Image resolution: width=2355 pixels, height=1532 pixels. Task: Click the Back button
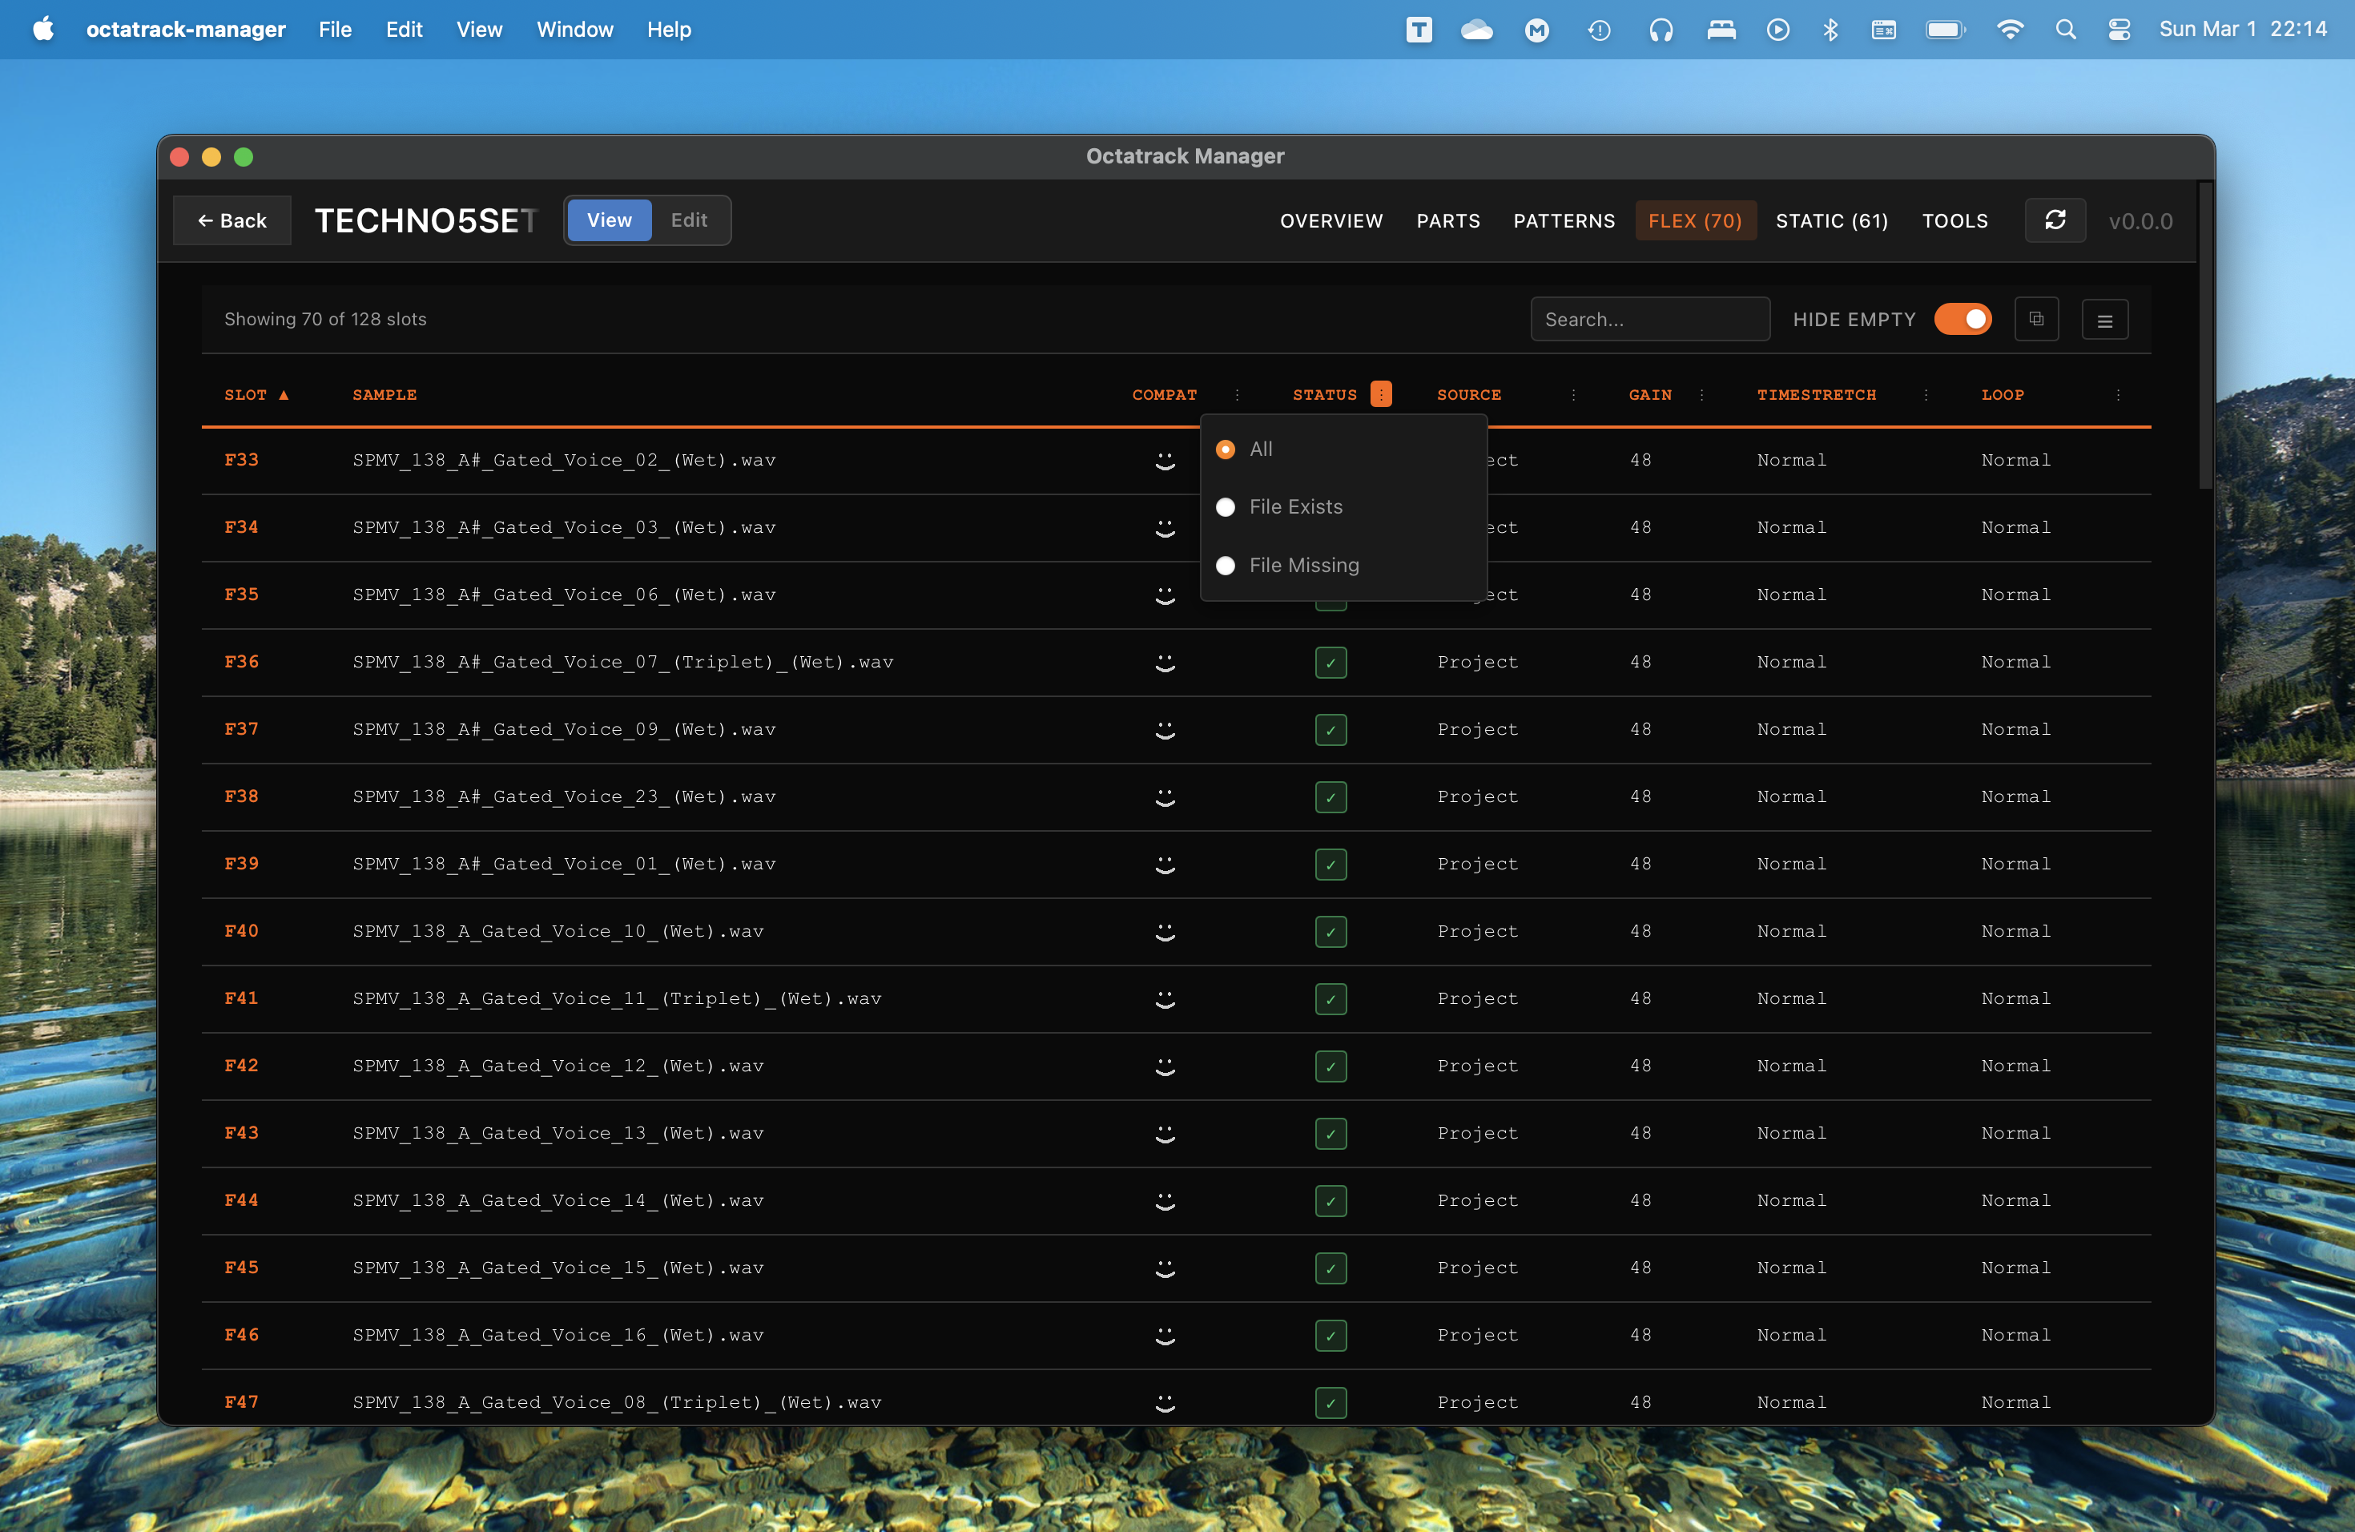231,220
